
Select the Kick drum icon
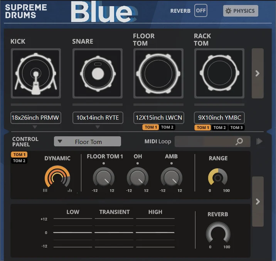[x=35, y=73]
